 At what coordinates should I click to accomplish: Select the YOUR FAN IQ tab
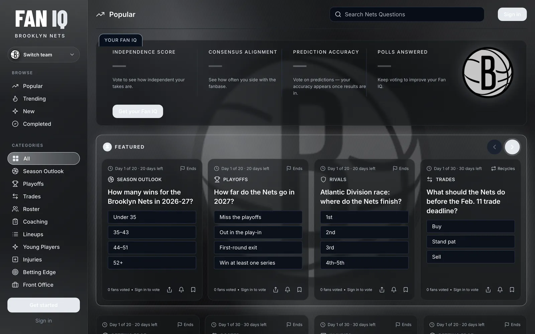pos(121,40)
